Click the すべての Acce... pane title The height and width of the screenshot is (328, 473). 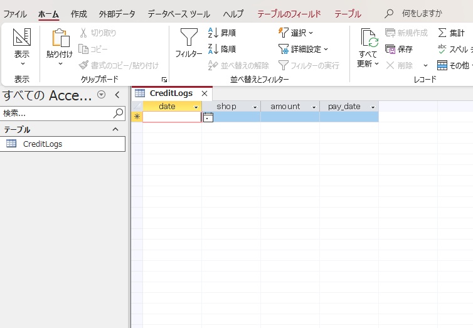pos(47,95)
